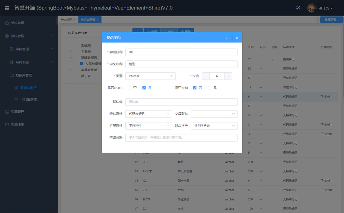Viewport: 344px width, 213px height.
Task: Click the home icon beside 系统首页
Action: pyautogui.click(x=7, y=23)
